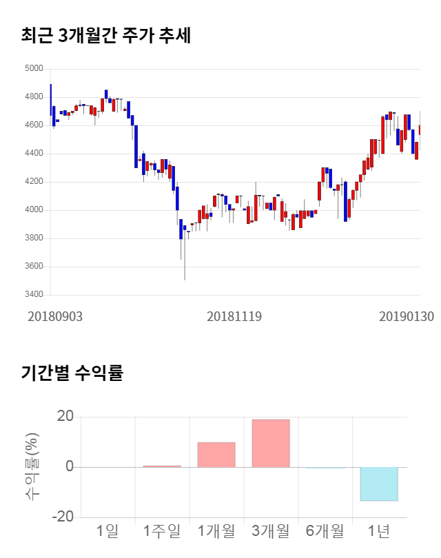441x558 pixels.
Task: Click the 3개월 x-axis label
Action: coord(271,531)
